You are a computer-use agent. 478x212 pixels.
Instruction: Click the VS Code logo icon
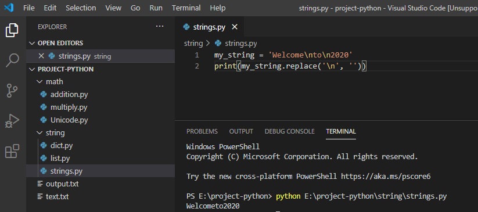9,8
